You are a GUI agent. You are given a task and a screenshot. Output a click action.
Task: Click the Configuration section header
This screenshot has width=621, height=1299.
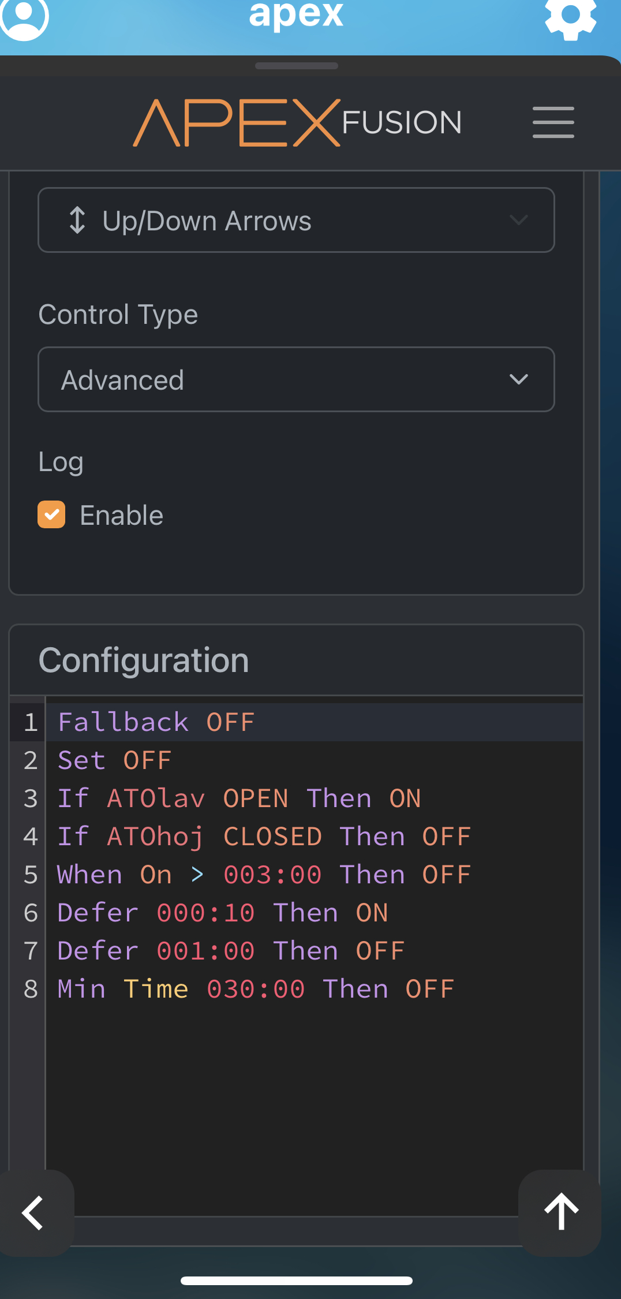point(144,660)
